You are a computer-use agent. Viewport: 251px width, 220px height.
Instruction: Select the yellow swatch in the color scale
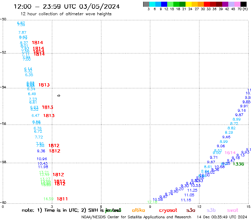pos(189,4)
